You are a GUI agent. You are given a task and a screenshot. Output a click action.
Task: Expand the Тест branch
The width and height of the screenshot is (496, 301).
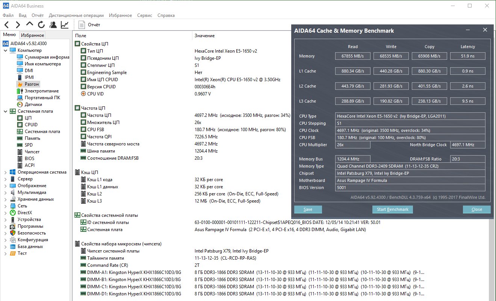coord(5,253)
